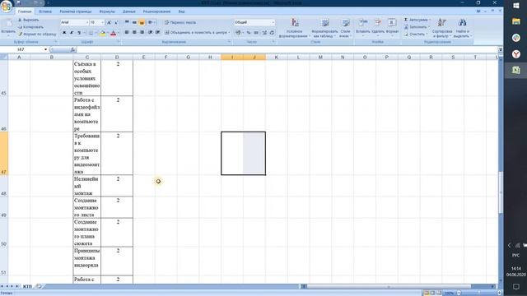The image size is (527, 296).
Task: Increase the font size with the large A button
Action: [109, 22]
